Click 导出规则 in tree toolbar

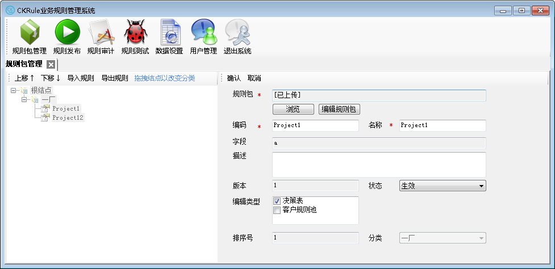pyautogui.click(x=115, y=78)
